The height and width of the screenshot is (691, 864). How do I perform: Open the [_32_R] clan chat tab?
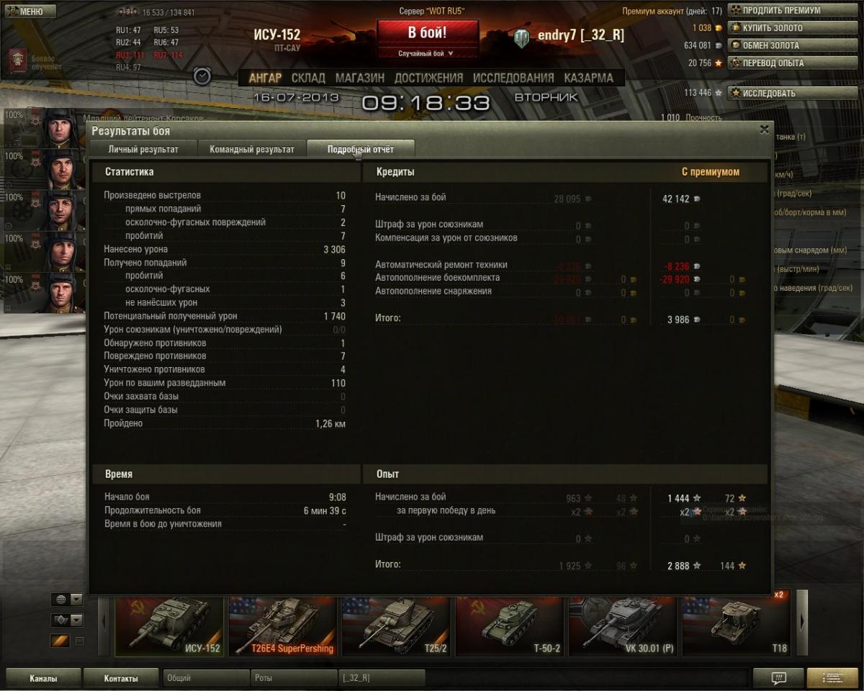pyautogui.click(x=382, y=678)
